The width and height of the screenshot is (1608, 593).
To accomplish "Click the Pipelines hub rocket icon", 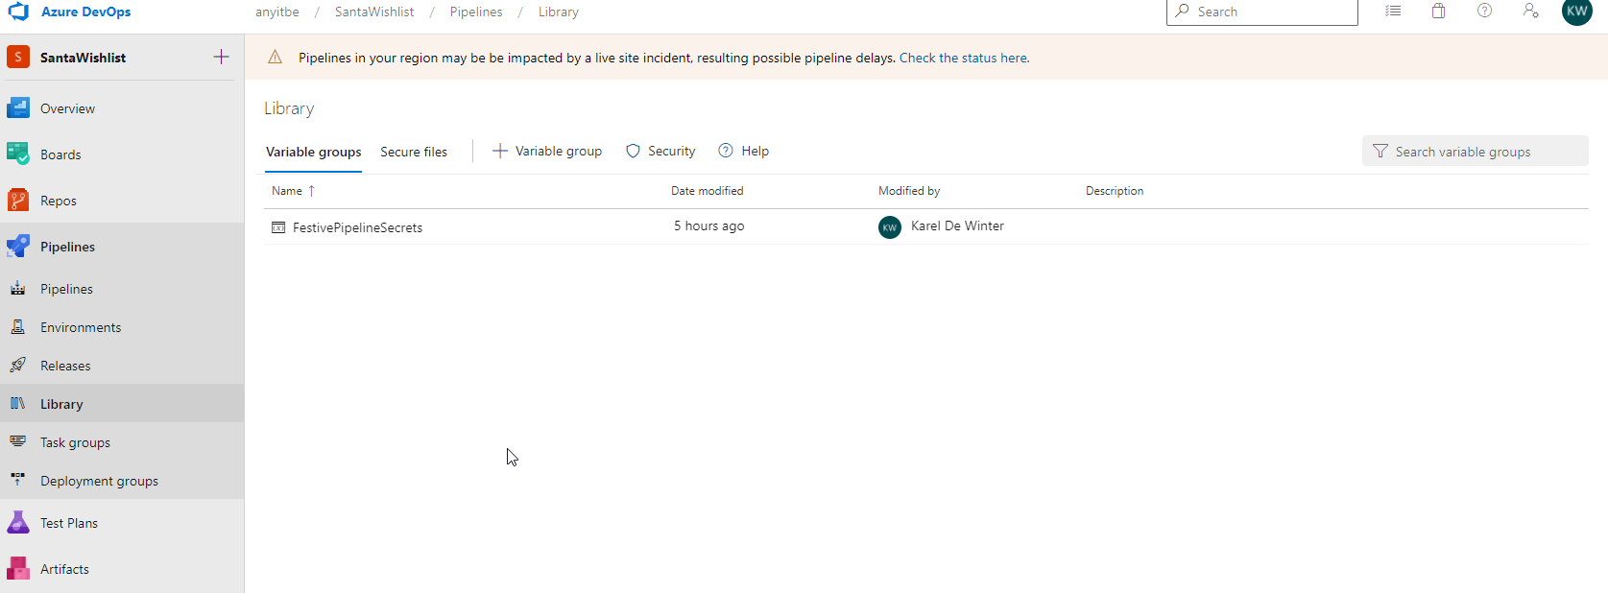I will [x=18, y=246].
